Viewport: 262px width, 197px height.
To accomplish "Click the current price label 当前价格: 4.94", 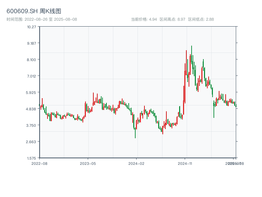I will coord(144,19).
